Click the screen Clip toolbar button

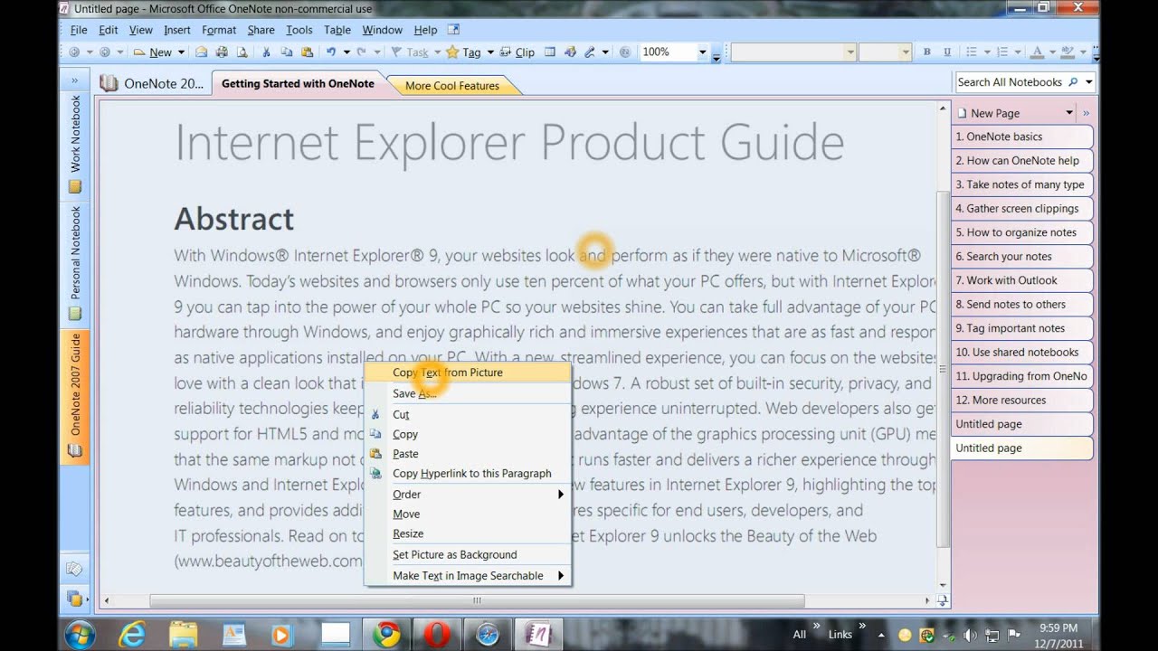517,52
